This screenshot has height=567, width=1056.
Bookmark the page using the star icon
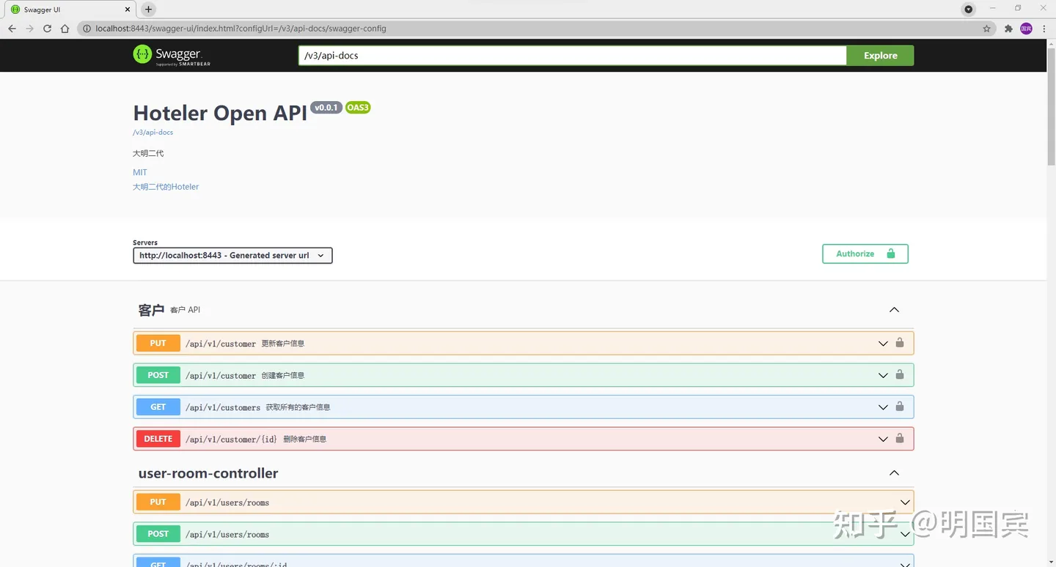(987, 29)
